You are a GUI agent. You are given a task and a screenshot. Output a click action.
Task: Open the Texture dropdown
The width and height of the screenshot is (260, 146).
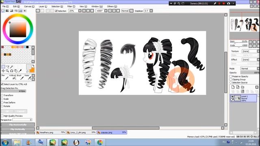point(250,52)
